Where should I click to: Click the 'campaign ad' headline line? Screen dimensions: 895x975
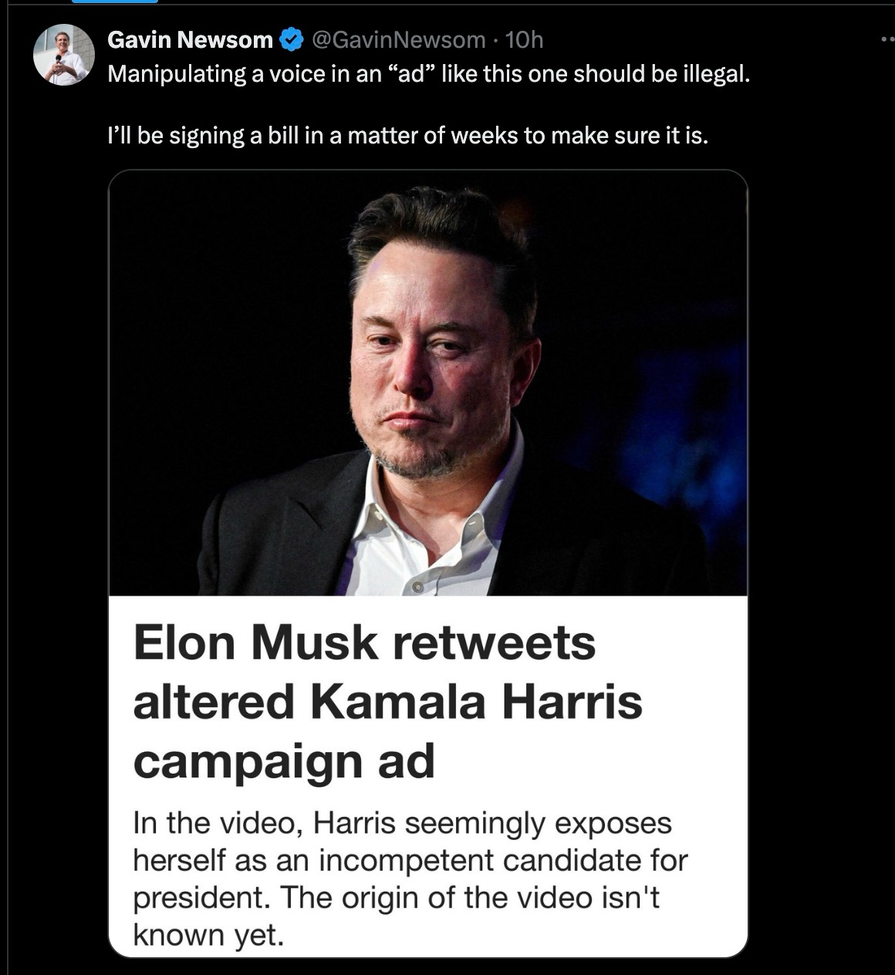284,763
